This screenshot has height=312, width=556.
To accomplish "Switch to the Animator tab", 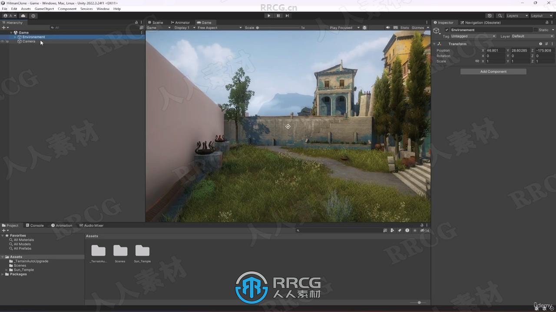I will coord(180,23).
